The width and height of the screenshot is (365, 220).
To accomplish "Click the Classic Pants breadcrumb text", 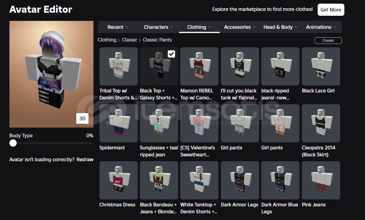I will pos(157,40).
